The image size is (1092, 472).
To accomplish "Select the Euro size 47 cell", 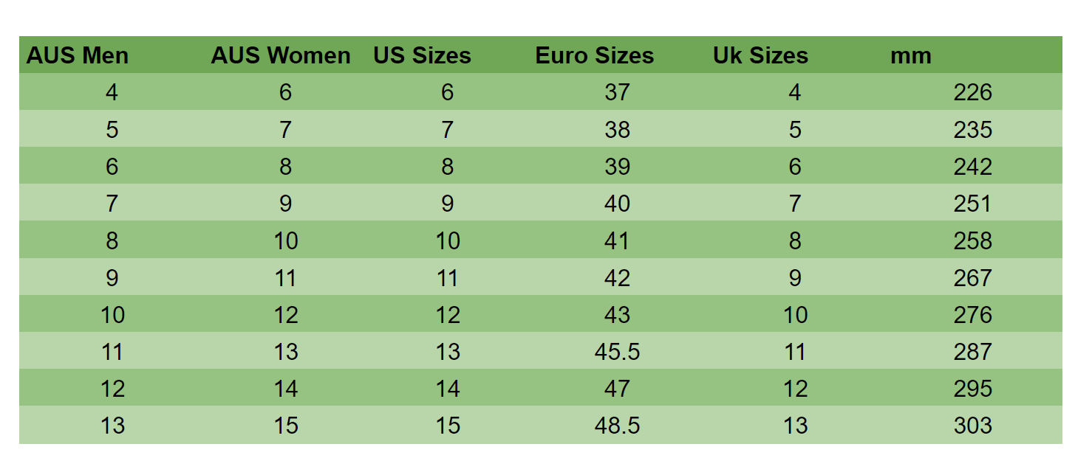I will coord(617,389).
